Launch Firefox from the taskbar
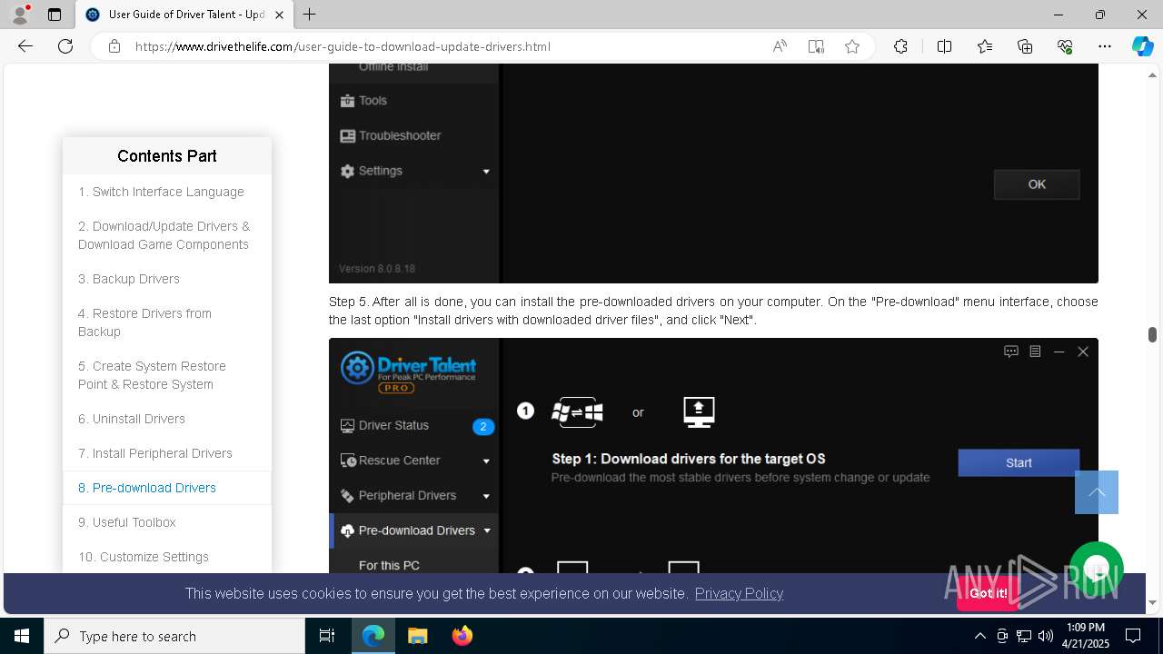The height and width of the screenshot is (654, 1163). 462,636
